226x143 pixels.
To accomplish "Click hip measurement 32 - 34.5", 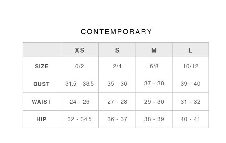I will [80, 119].
